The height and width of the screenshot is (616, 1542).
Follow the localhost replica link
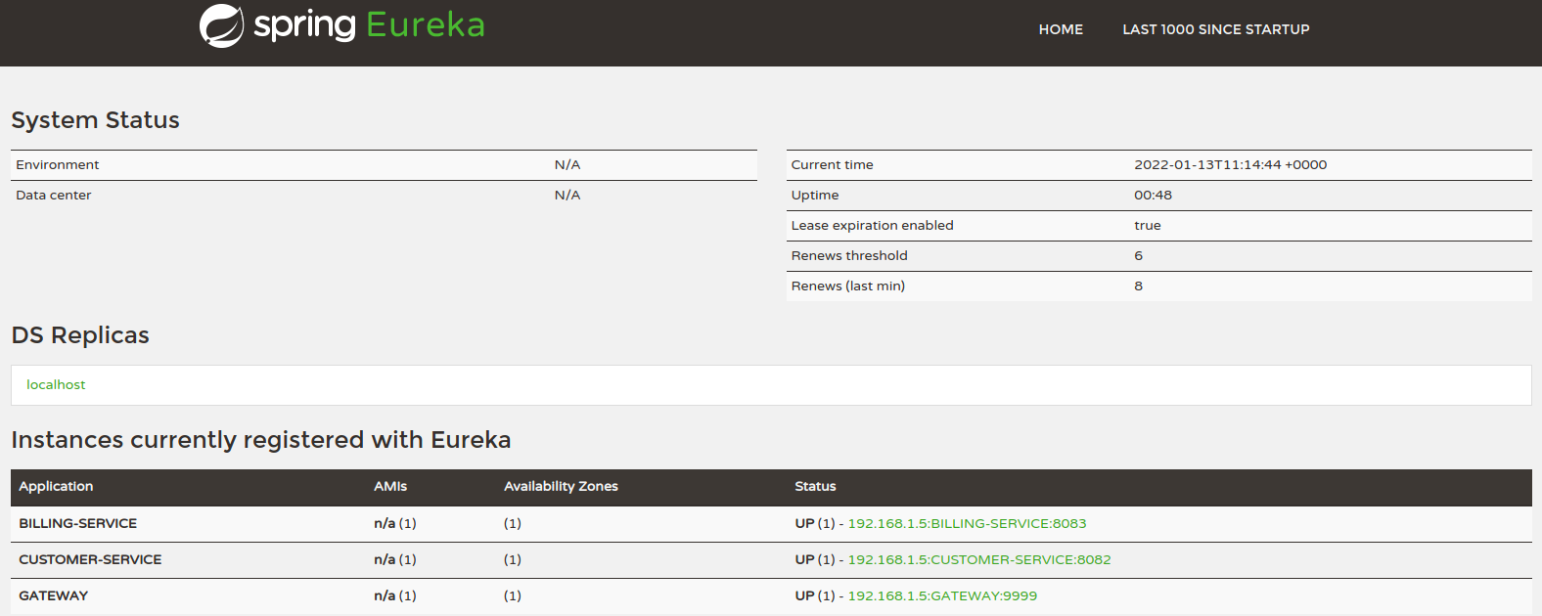56,385
